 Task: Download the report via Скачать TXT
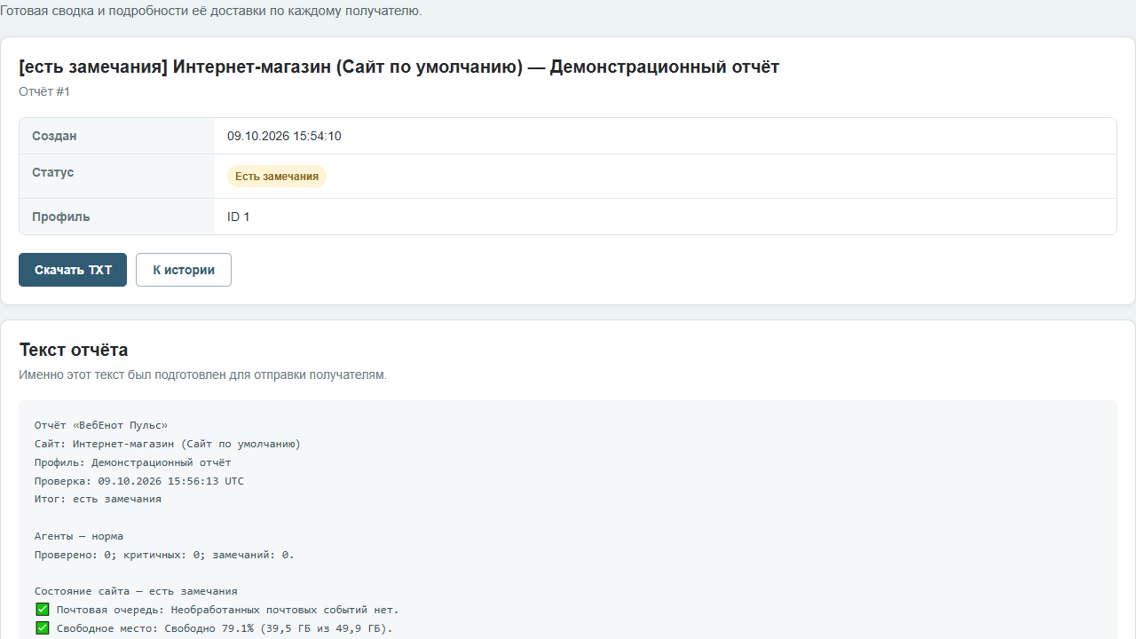73,270
